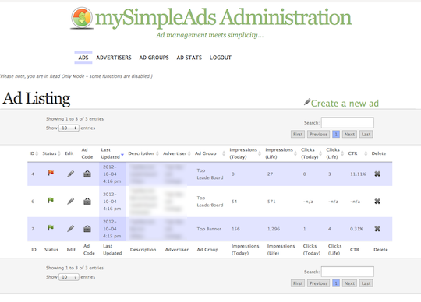421x302 pixels.
Task: Click Top LeaderBoard cell for ad 4
Action: point(210,174)
